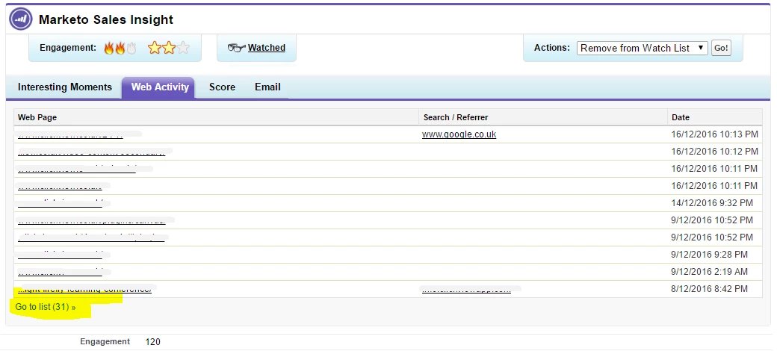
Task: Select the Web Activity tab
Action: [160, 87]
